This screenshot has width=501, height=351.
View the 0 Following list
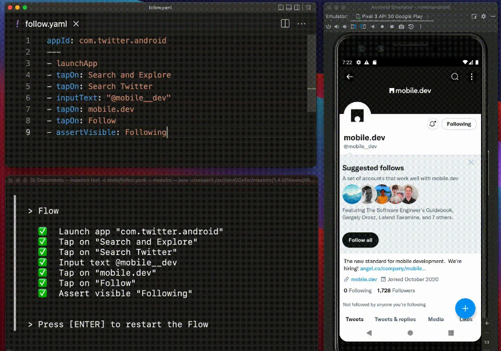pos(358,290)
